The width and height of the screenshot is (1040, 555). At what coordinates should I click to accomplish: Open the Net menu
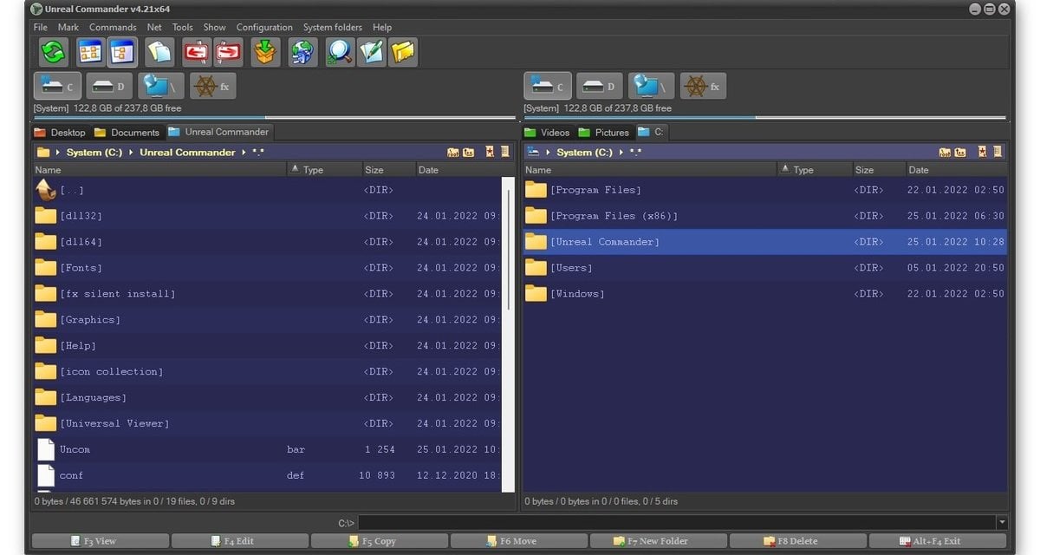[x=154, y=27]
